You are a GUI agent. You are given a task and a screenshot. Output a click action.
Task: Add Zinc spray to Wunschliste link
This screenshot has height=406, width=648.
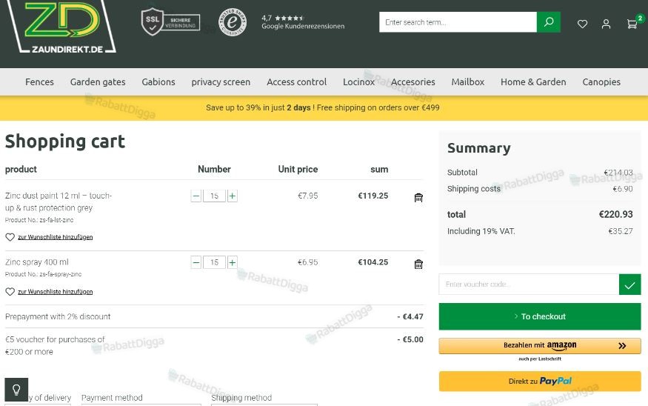55,291
